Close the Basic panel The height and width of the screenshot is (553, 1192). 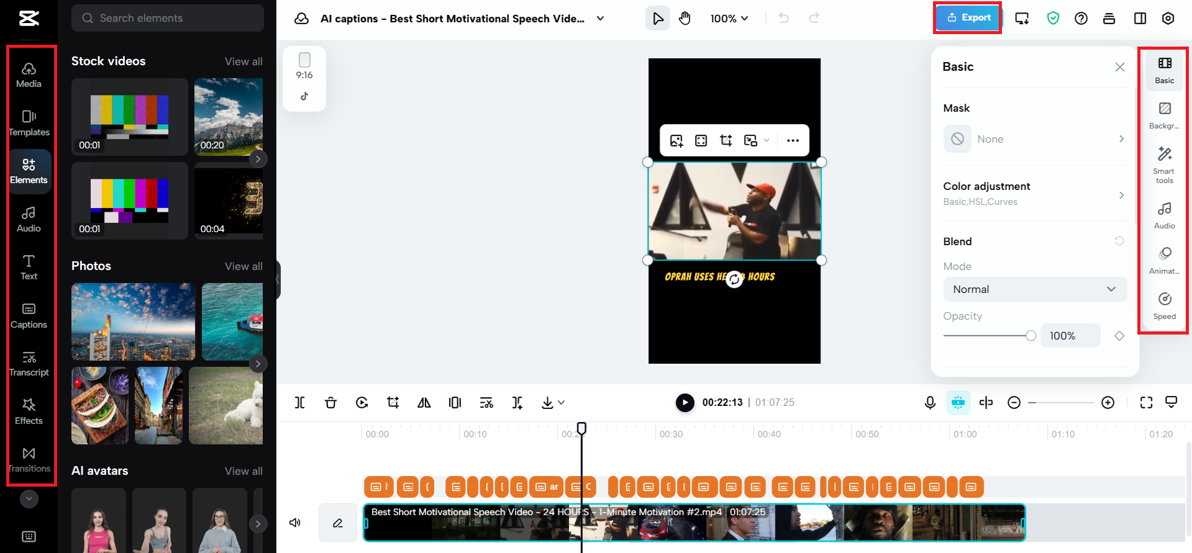[x=1119, y=66]
